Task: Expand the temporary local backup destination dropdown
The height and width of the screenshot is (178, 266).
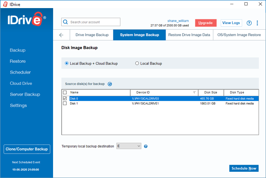Action: tap(129, 146)
